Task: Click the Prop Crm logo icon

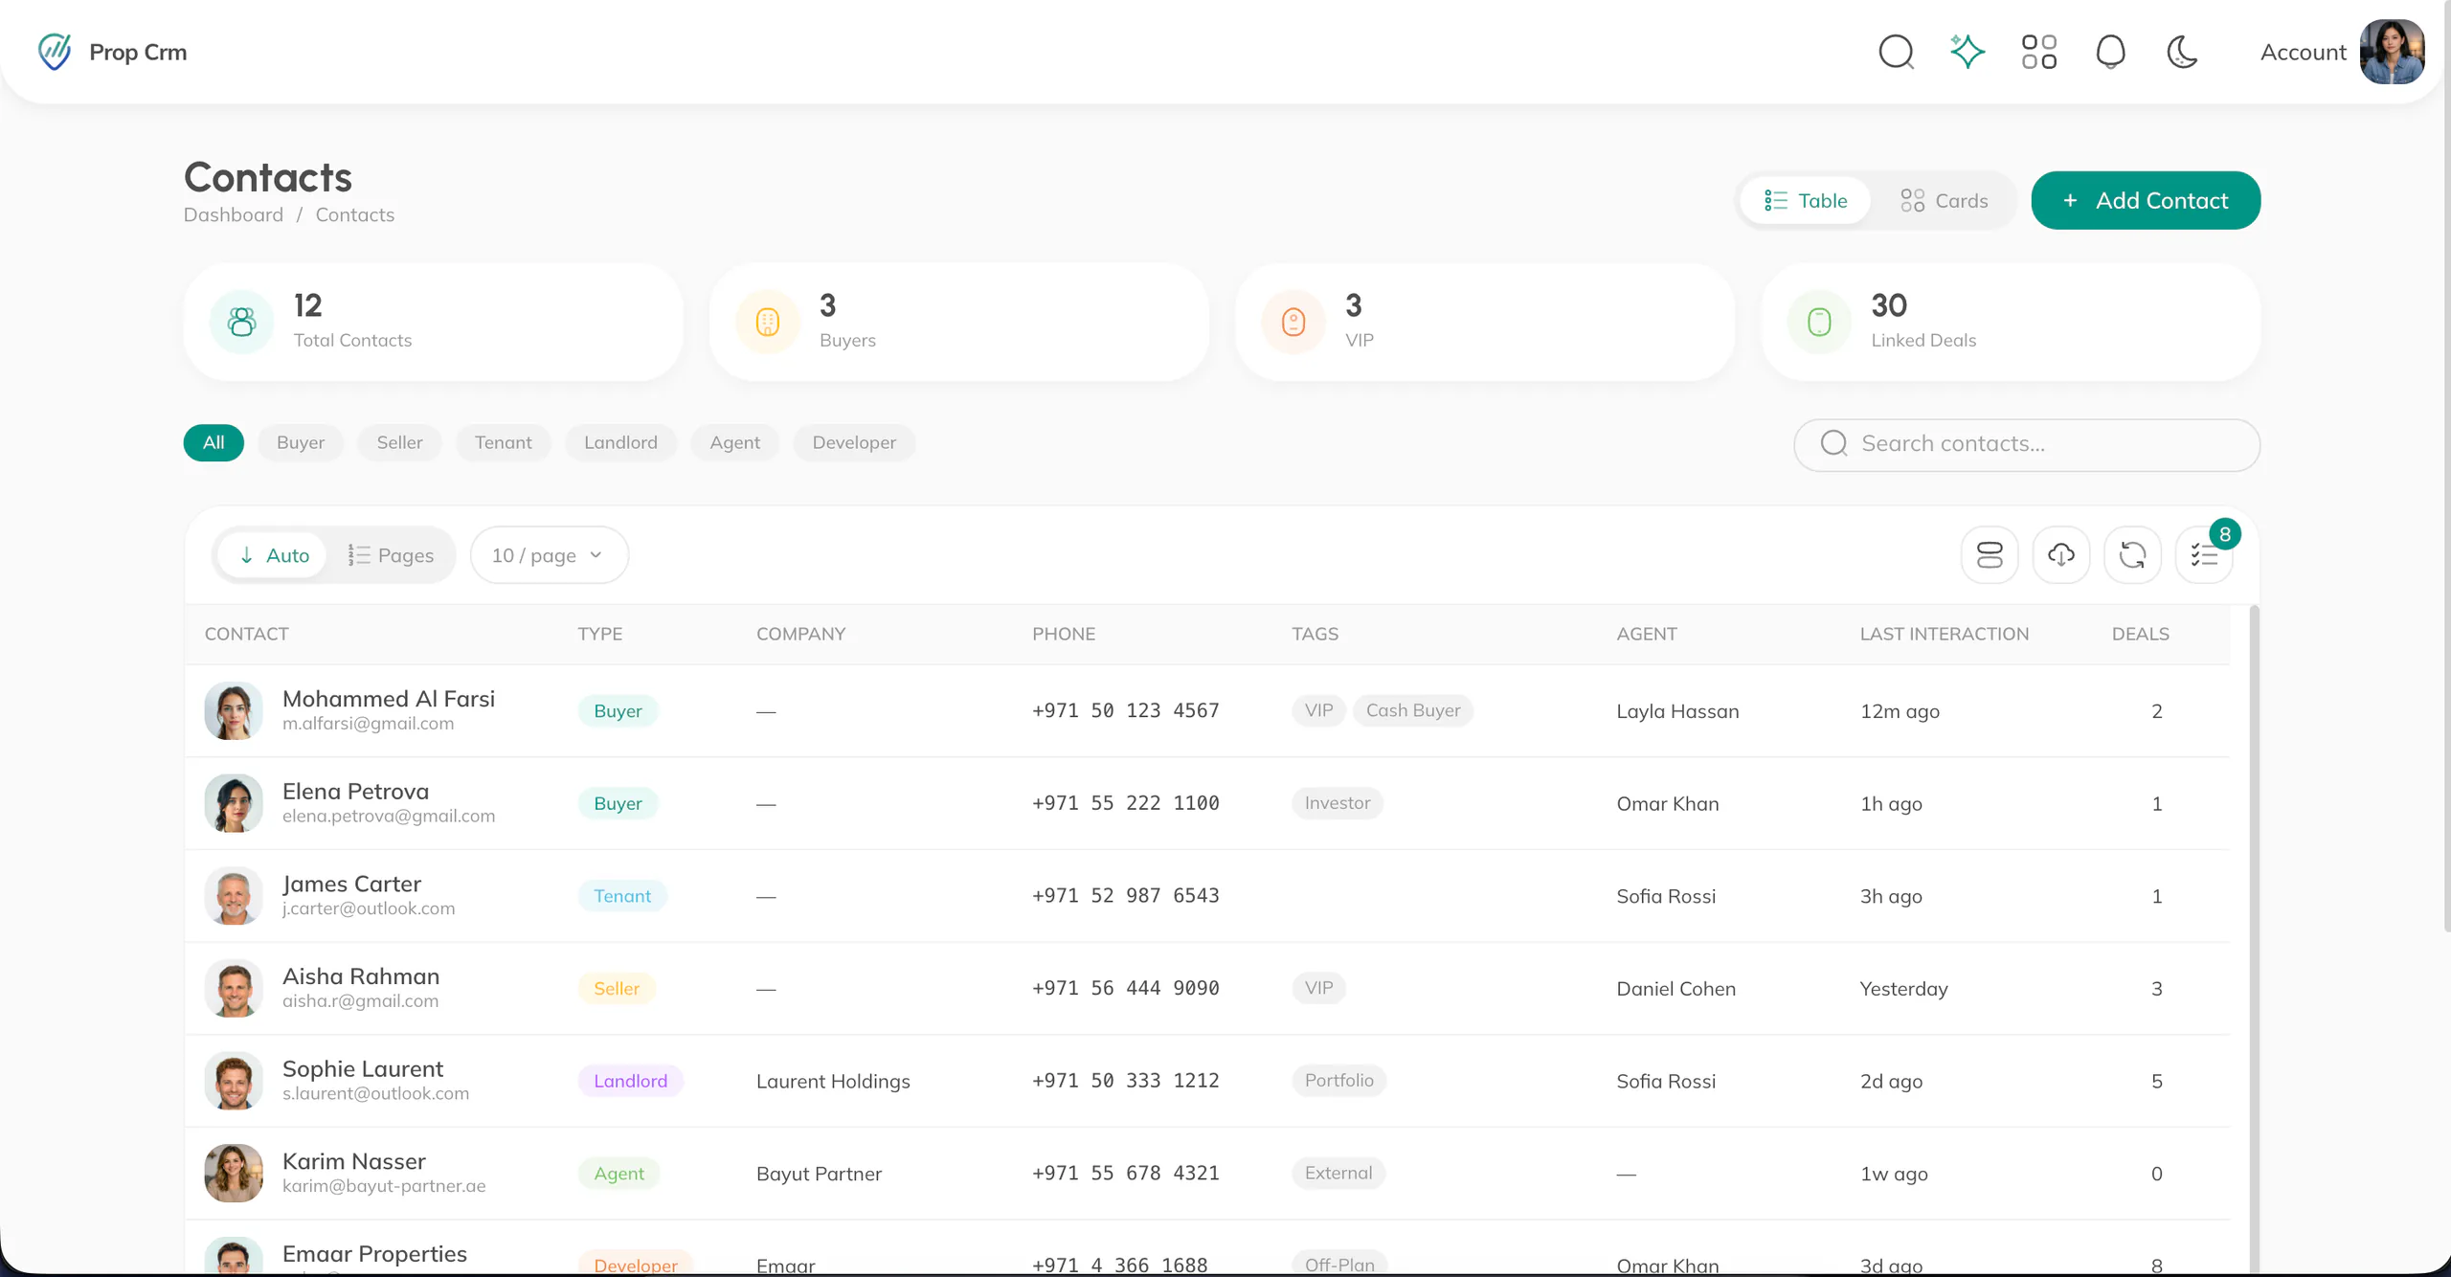Action: 55,52
